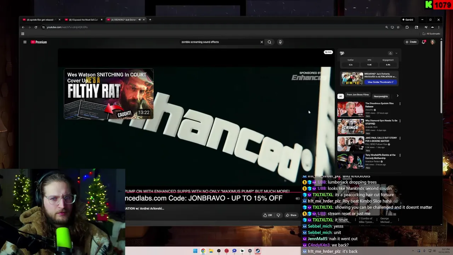Open options for The Disastrous Epstein Files video

click(x=400, y=104)
